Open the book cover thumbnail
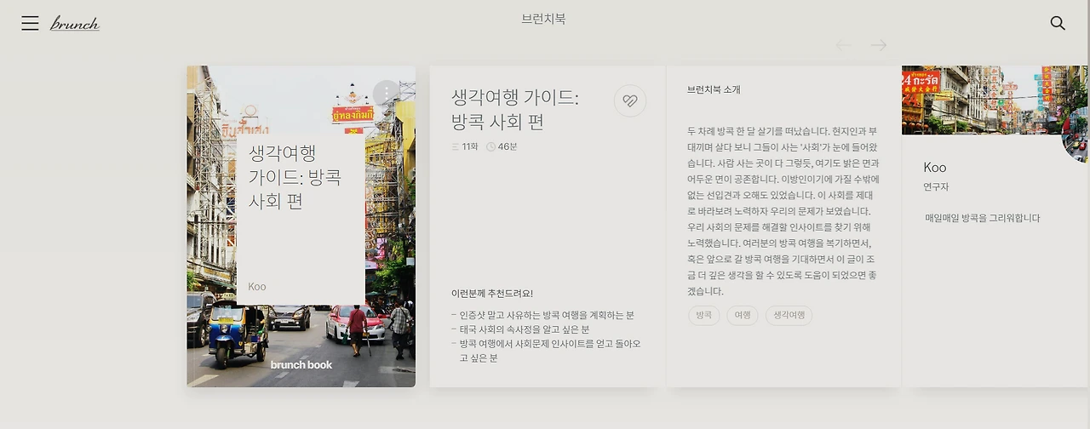This screenshot has width=1090, height=429. (301, 226)
